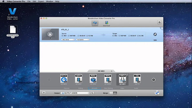Switch to the Audio category tab
This screenshot has width=192, height=108.
pyautogui.click(x=136, y=88)
